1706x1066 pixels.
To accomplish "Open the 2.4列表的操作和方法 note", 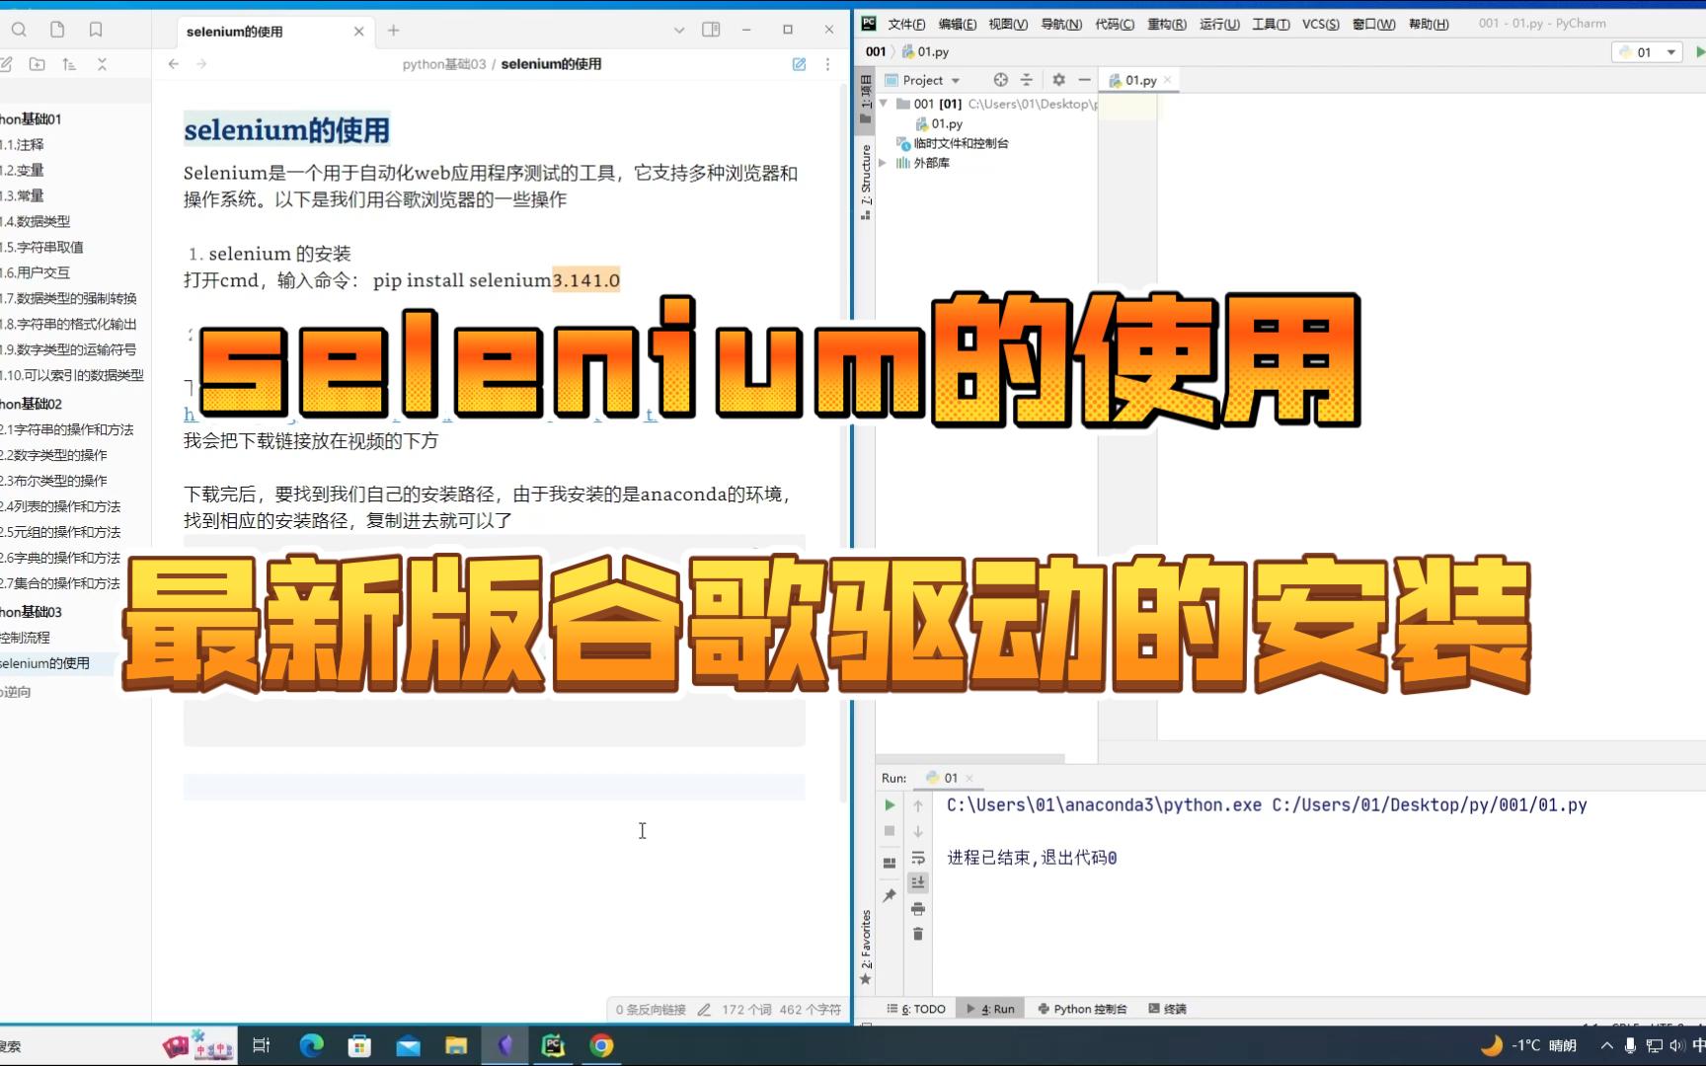I will coord(61,506).
